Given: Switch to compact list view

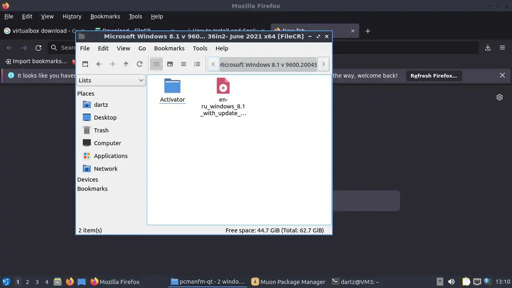Looking at the screenshot, I should tap(184, 64).
